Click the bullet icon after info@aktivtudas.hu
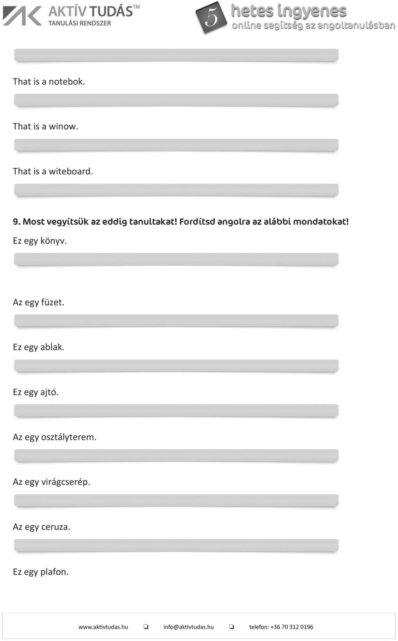398x641 pixels. 232,626
